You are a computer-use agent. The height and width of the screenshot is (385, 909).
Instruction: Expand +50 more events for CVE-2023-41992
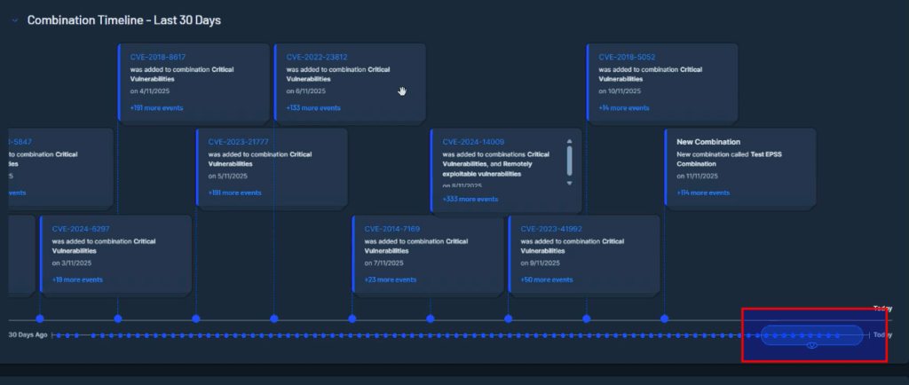pos(547,279)
